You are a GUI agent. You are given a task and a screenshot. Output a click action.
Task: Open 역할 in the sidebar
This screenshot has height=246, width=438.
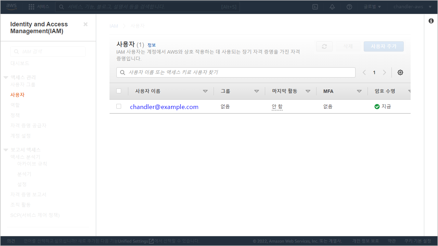(15, 105)
